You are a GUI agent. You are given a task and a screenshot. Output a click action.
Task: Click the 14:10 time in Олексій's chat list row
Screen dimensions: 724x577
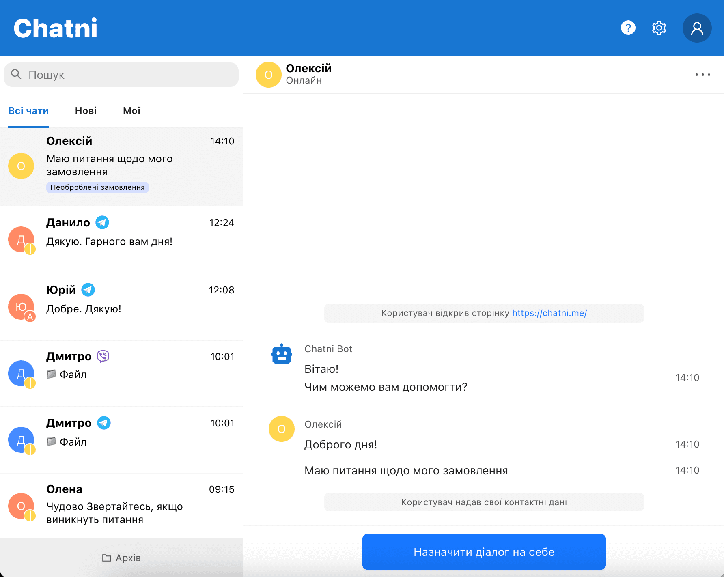[222, 141]
